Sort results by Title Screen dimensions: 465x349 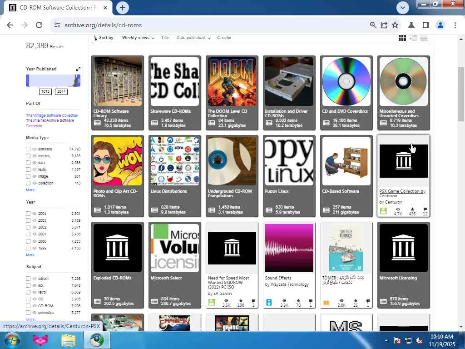point(165,38)
